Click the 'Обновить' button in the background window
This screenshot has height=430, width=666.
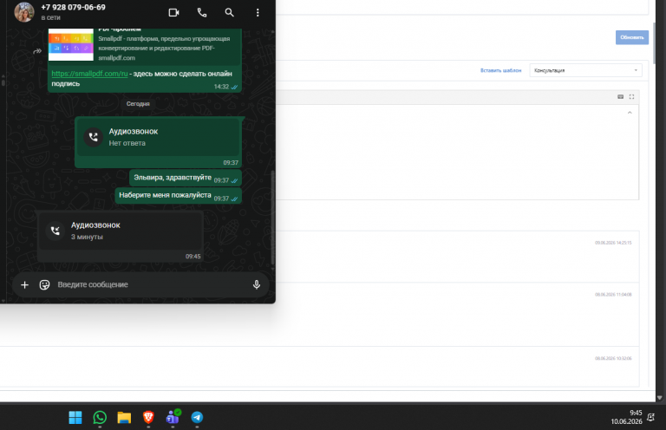[632, 37]
